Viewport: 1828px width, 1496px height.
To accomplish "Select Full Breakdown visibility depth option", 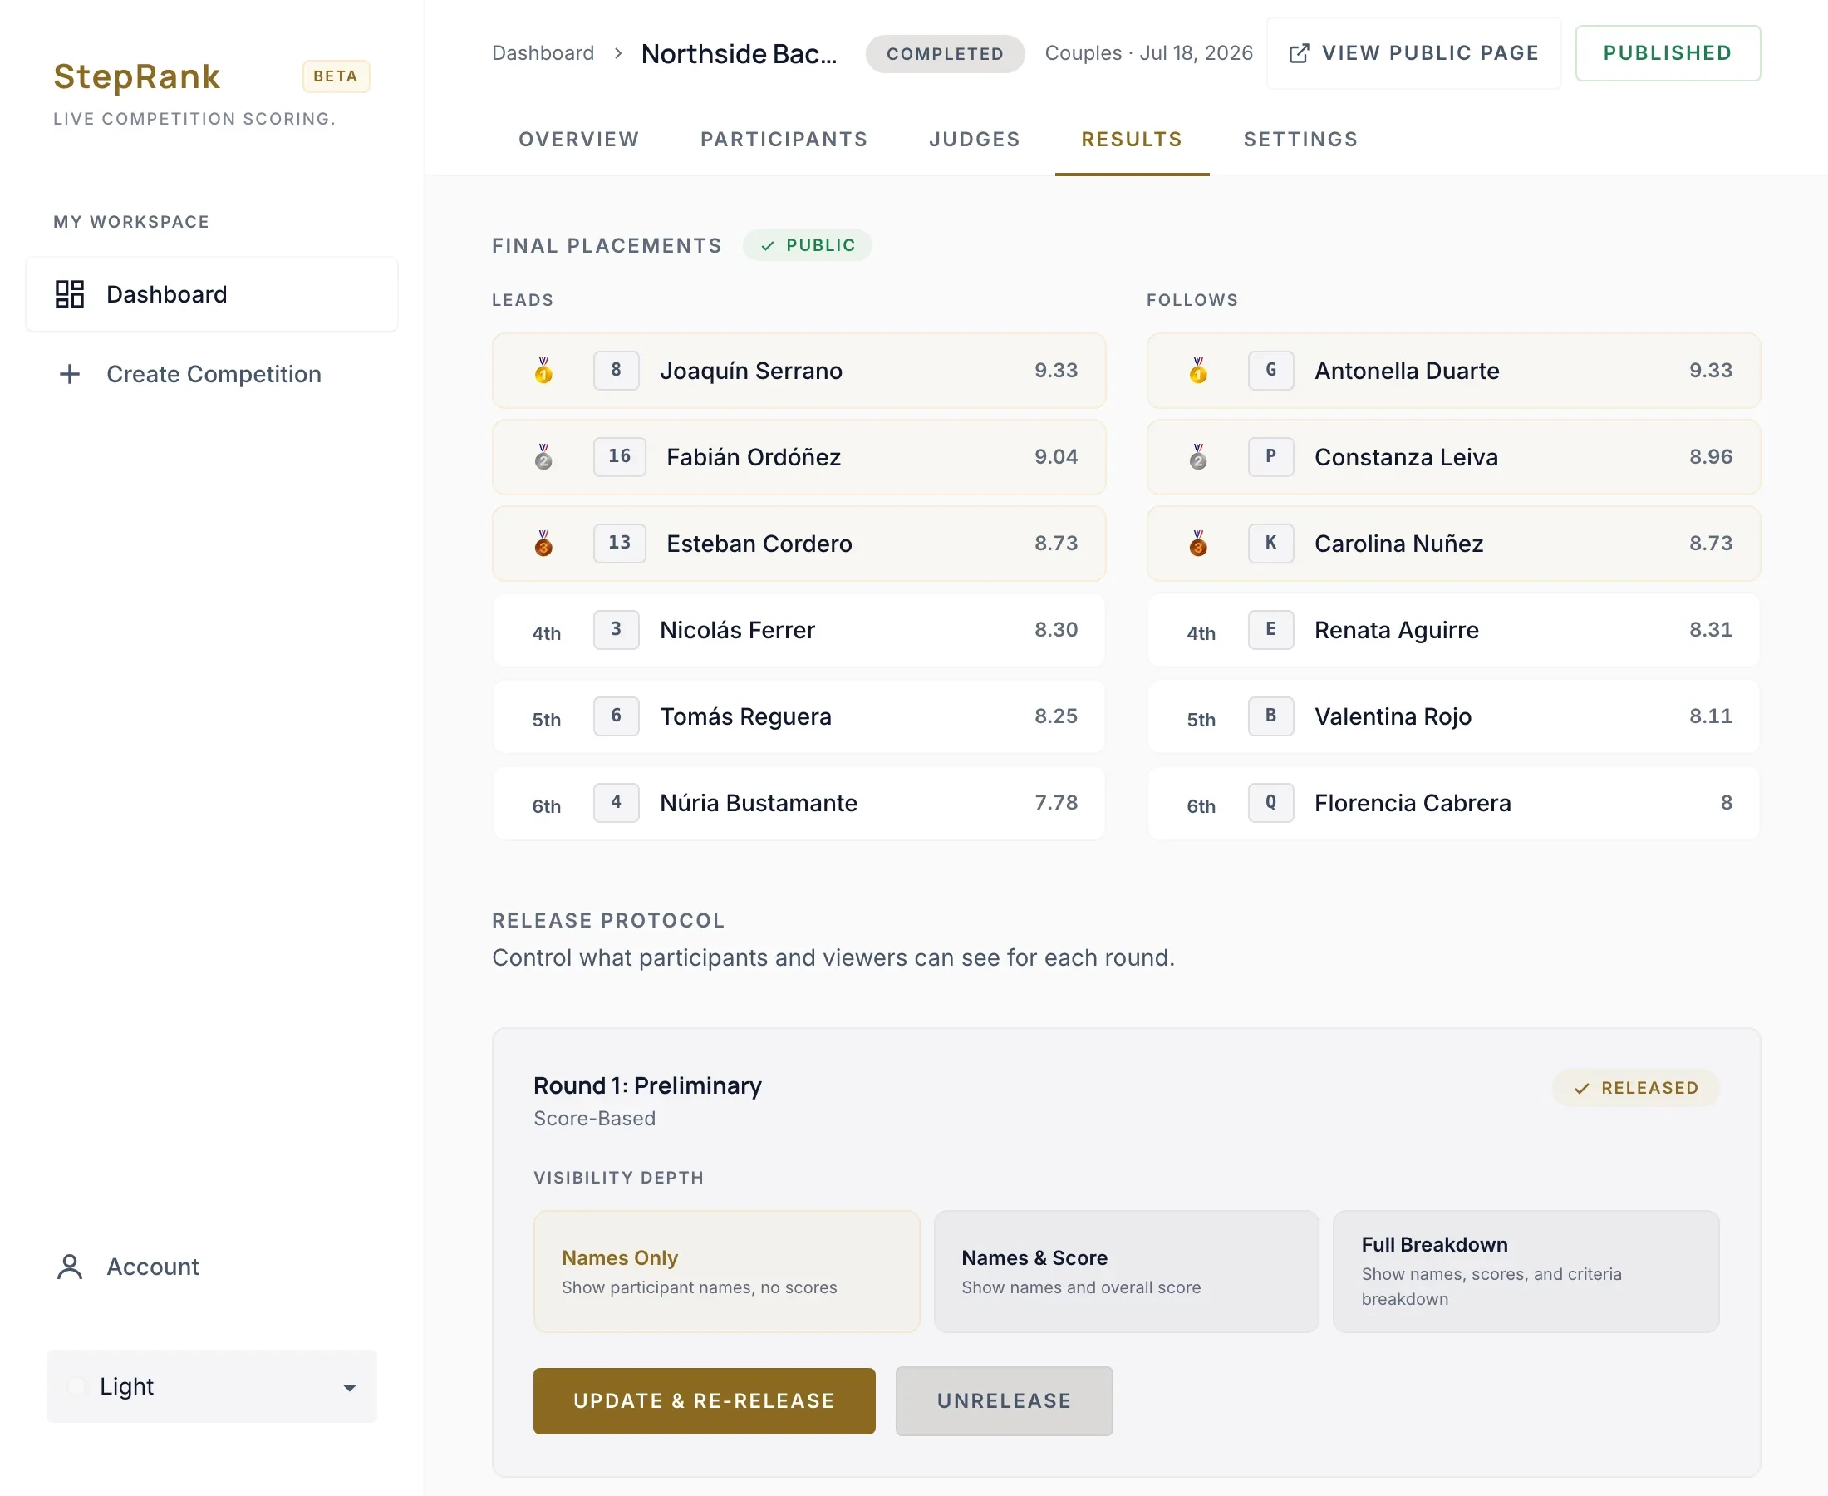I will click(1526, 1271).
